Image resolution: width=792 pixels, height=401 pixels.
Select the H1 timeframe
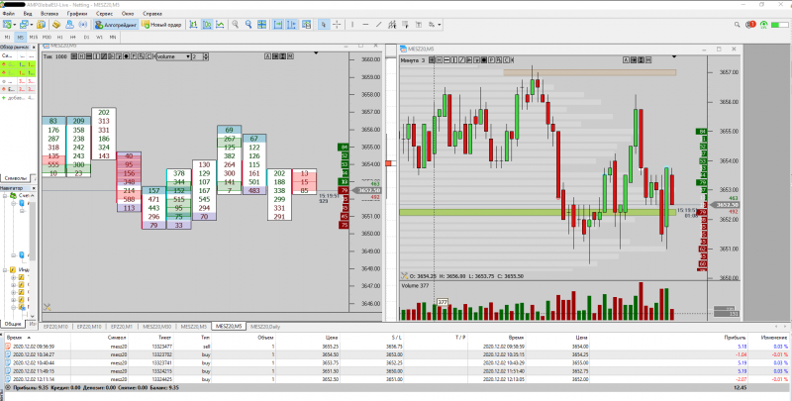coord(60,37)
